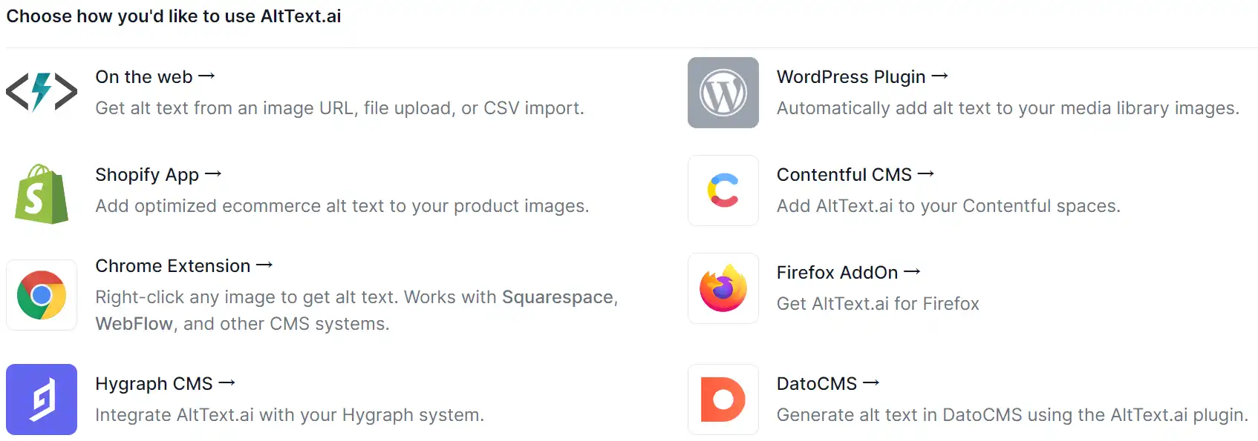Click the Firefox logo icon

(723, 288)
